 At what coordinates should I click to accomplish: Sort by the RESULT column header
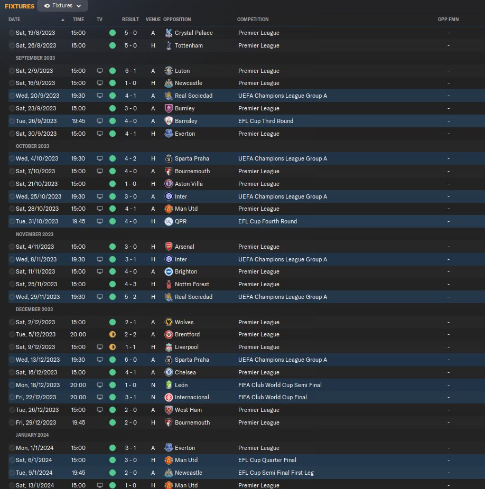(130, 20)
